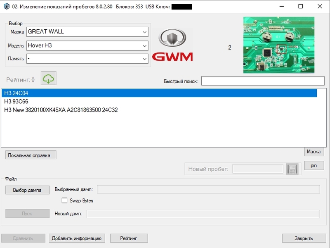Image resolution: width=330 pixels, height=248 pixels.
Task: Expand the Марка GREAT WALL dropdown
Action: click(87, 32)
